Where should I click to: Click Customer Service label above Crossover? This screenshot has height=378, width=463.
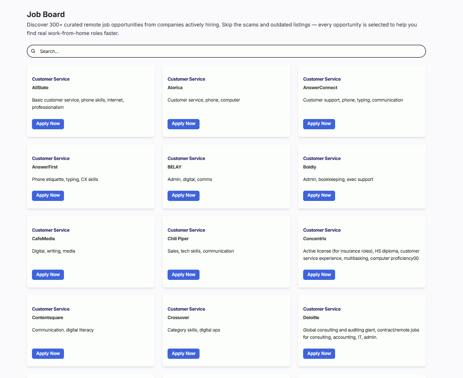click(x=186, y=309)
